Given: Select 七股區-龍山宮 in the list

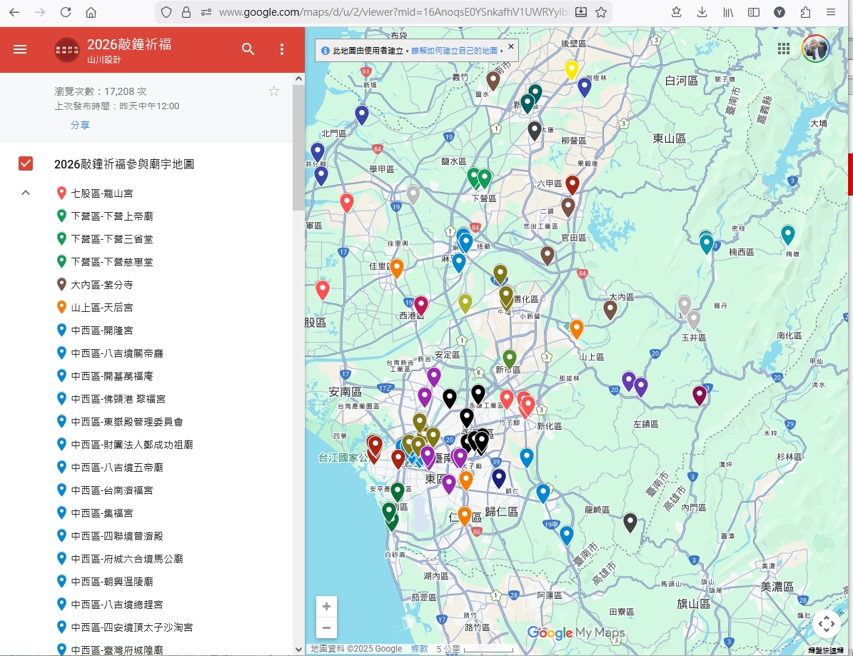Looking at the screenshot, I should click(x=101, y=193).
